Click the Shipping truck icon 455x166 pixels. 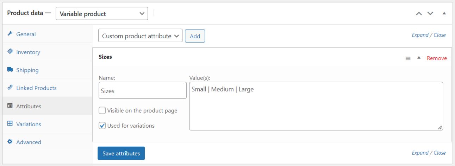[10, 70]
